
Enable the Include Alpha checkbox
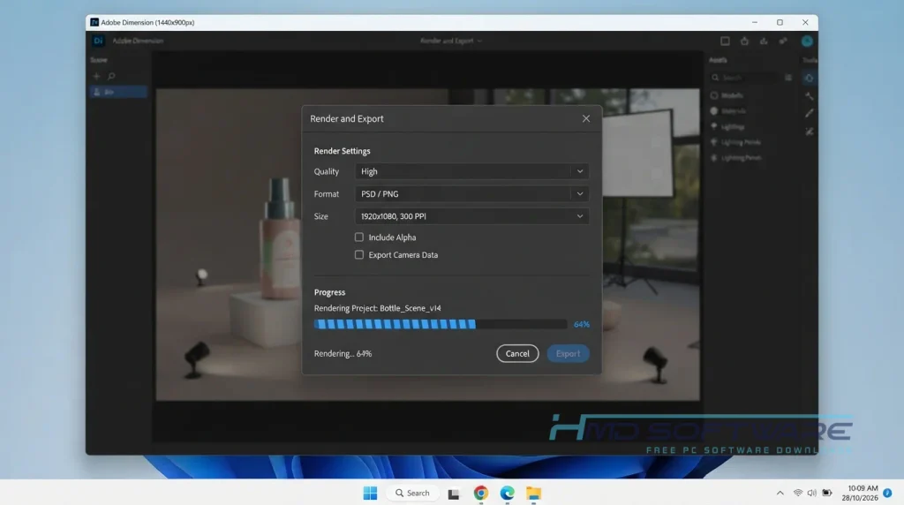359,237
